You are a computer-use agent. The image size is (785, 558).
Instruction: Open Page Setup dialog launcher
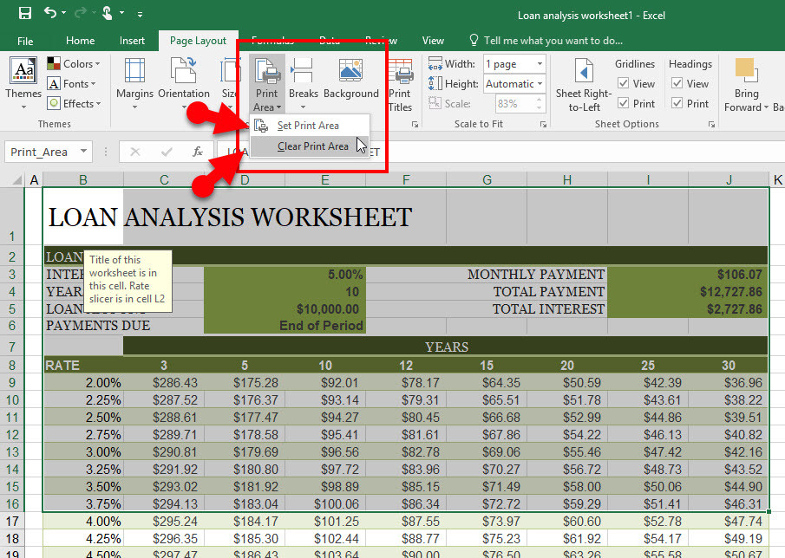pyautogui.click(x=415, y=124)
